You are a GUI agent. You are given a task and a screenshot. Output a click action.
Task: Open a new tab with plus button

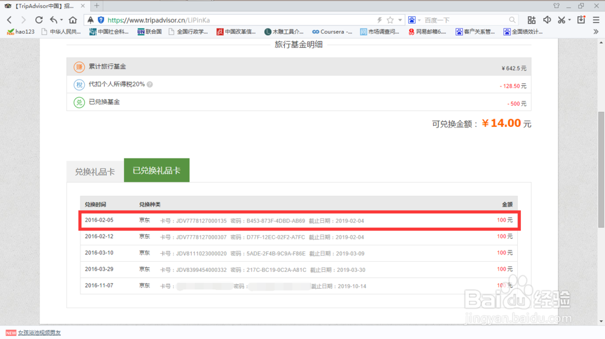pyautogui.click(x=97, y=6)
